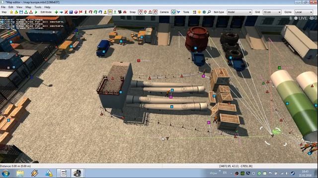
Task: Open the Map menu
Action: (28, 7)
